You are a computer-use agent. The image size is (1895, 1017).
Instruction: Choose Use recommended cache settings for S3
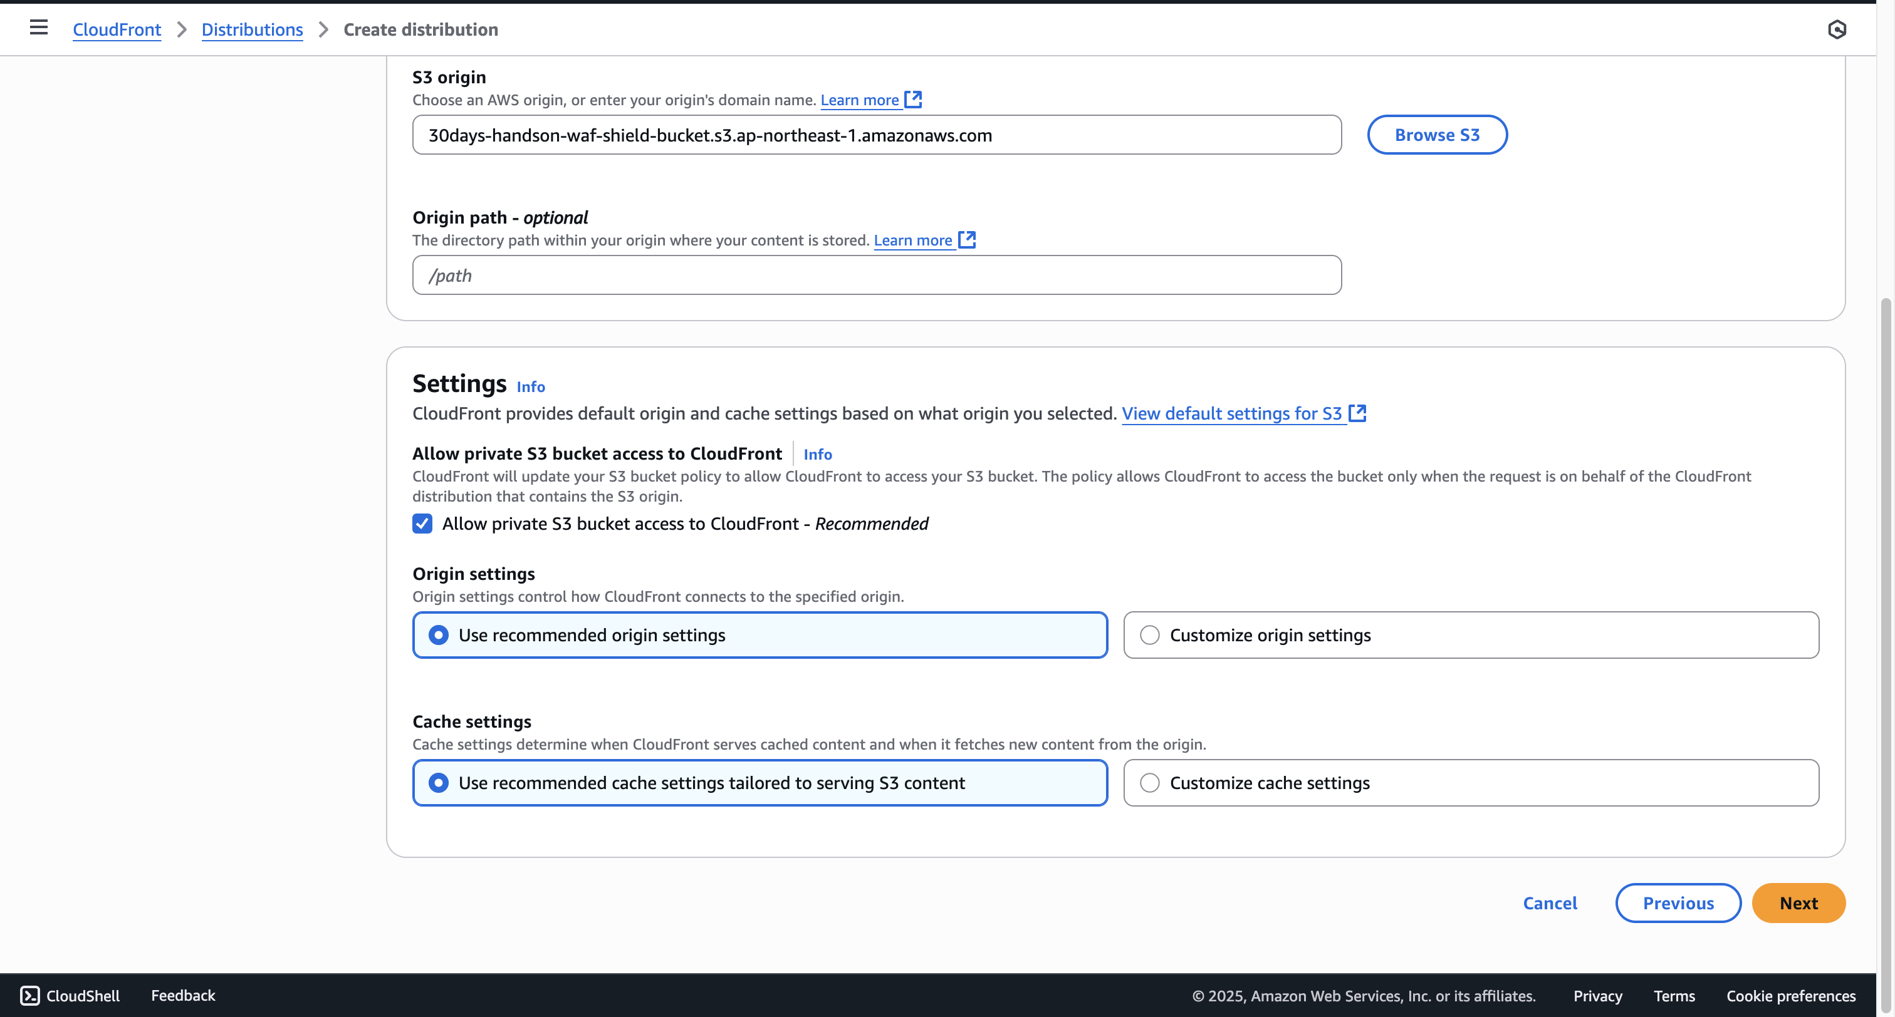[x=439, y=782]
